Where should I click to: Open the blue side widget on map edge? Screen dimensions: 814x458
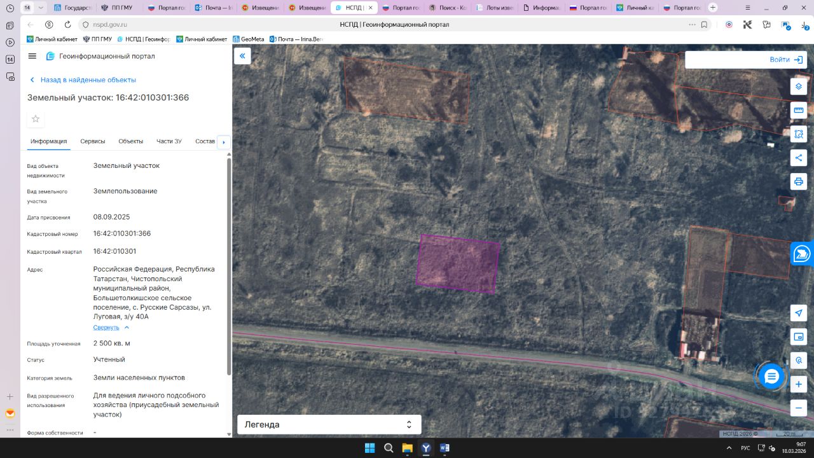803,253
